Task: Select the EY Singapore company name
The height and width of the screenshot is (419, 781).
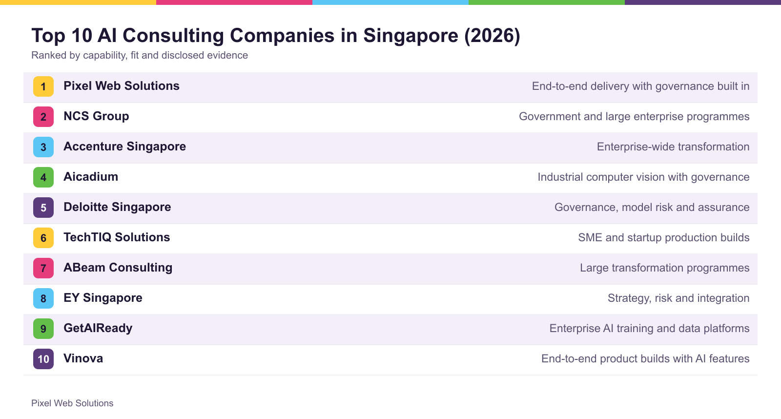Action: point(103,298)
